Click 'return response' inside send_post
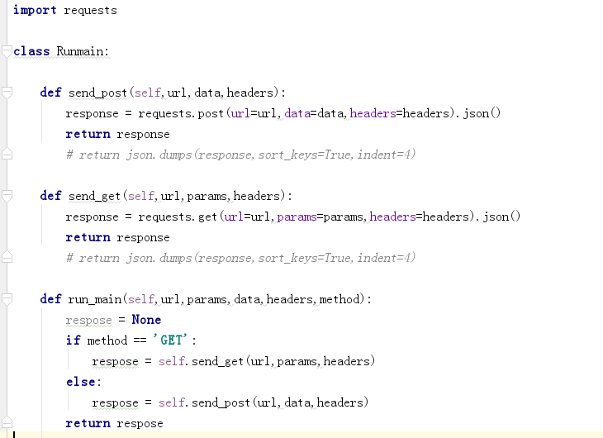 coord(117,135)
